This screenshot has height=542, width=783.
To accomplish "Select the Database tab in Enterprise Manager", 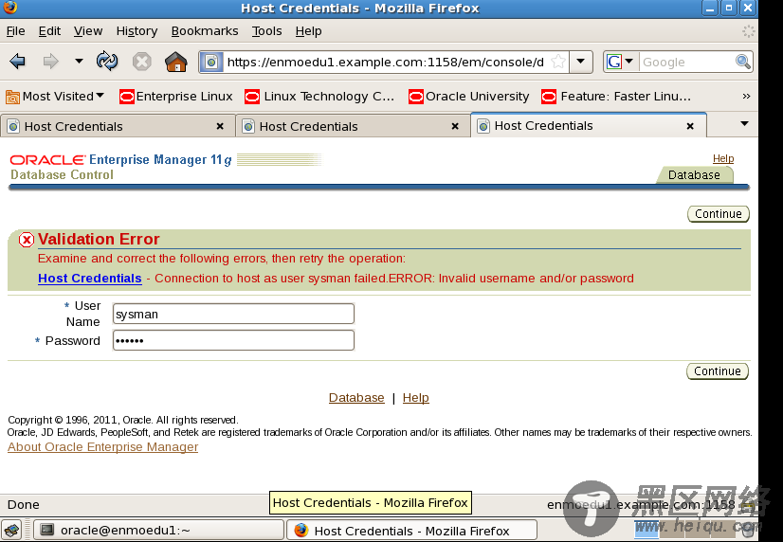I will pyautogui.click(x=694, y=174).
